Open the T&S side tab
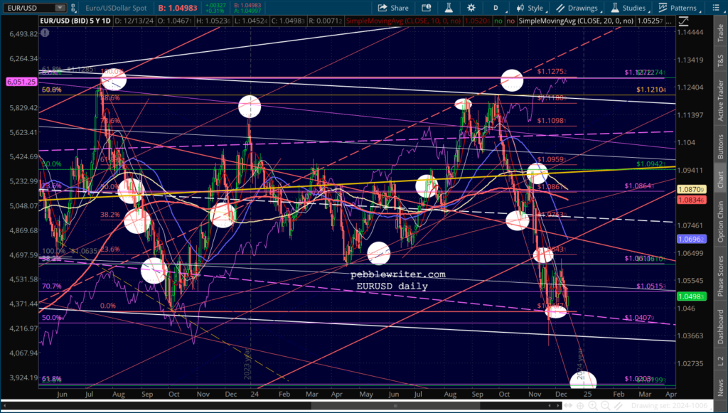Screen dimensions: 728x413 coord(720,59)
